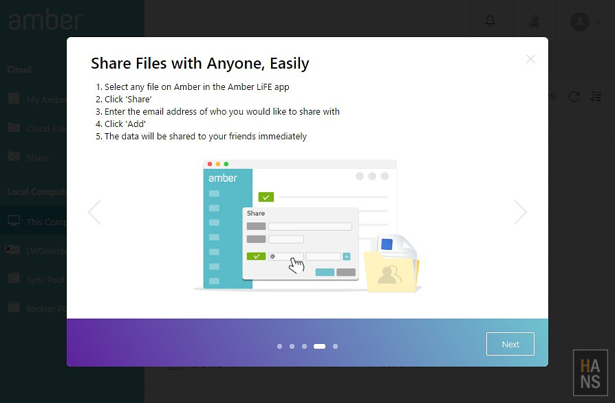
Task: Click the text "Click 'Add'" step
Action: point(125,124)
